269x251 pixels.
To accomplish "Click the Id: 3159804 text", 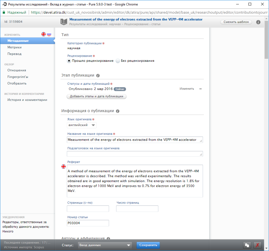I will tap(13, 21).
